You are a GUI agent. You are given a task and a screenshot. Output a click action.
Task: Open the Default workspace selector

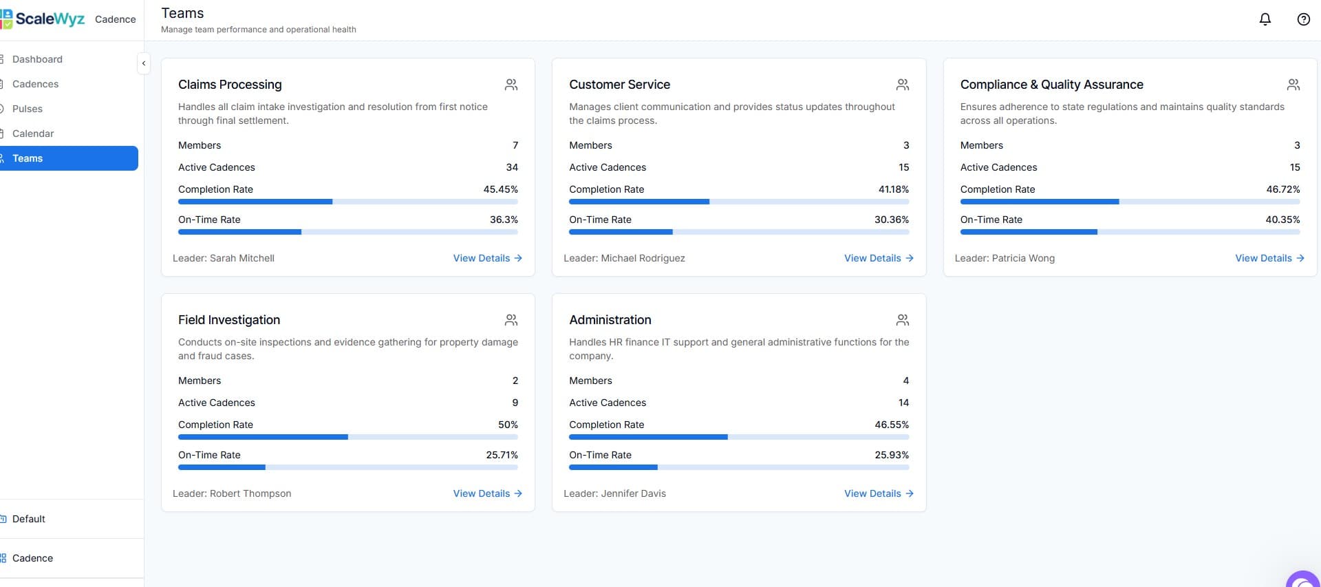(x=29, y=519)
